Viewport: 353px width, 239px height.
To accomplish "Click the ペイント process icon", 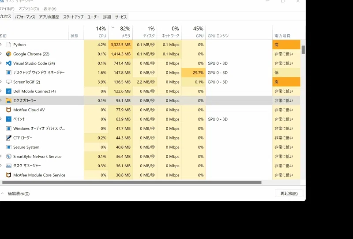I will tap(8, 119).
